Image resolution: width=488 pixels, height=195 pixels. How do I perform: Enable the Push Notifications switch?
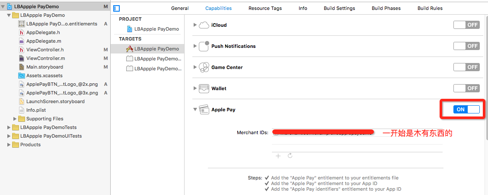466,46
